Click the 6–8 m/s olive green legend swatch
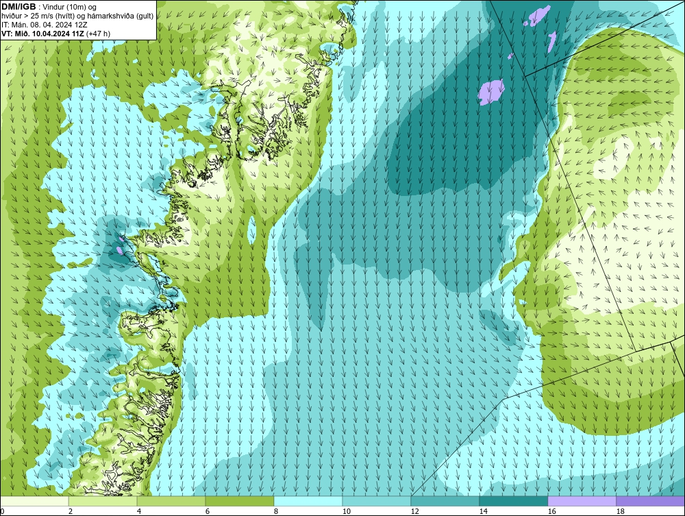This screenshot has height=516, width=685. click(x=240, y=501)
